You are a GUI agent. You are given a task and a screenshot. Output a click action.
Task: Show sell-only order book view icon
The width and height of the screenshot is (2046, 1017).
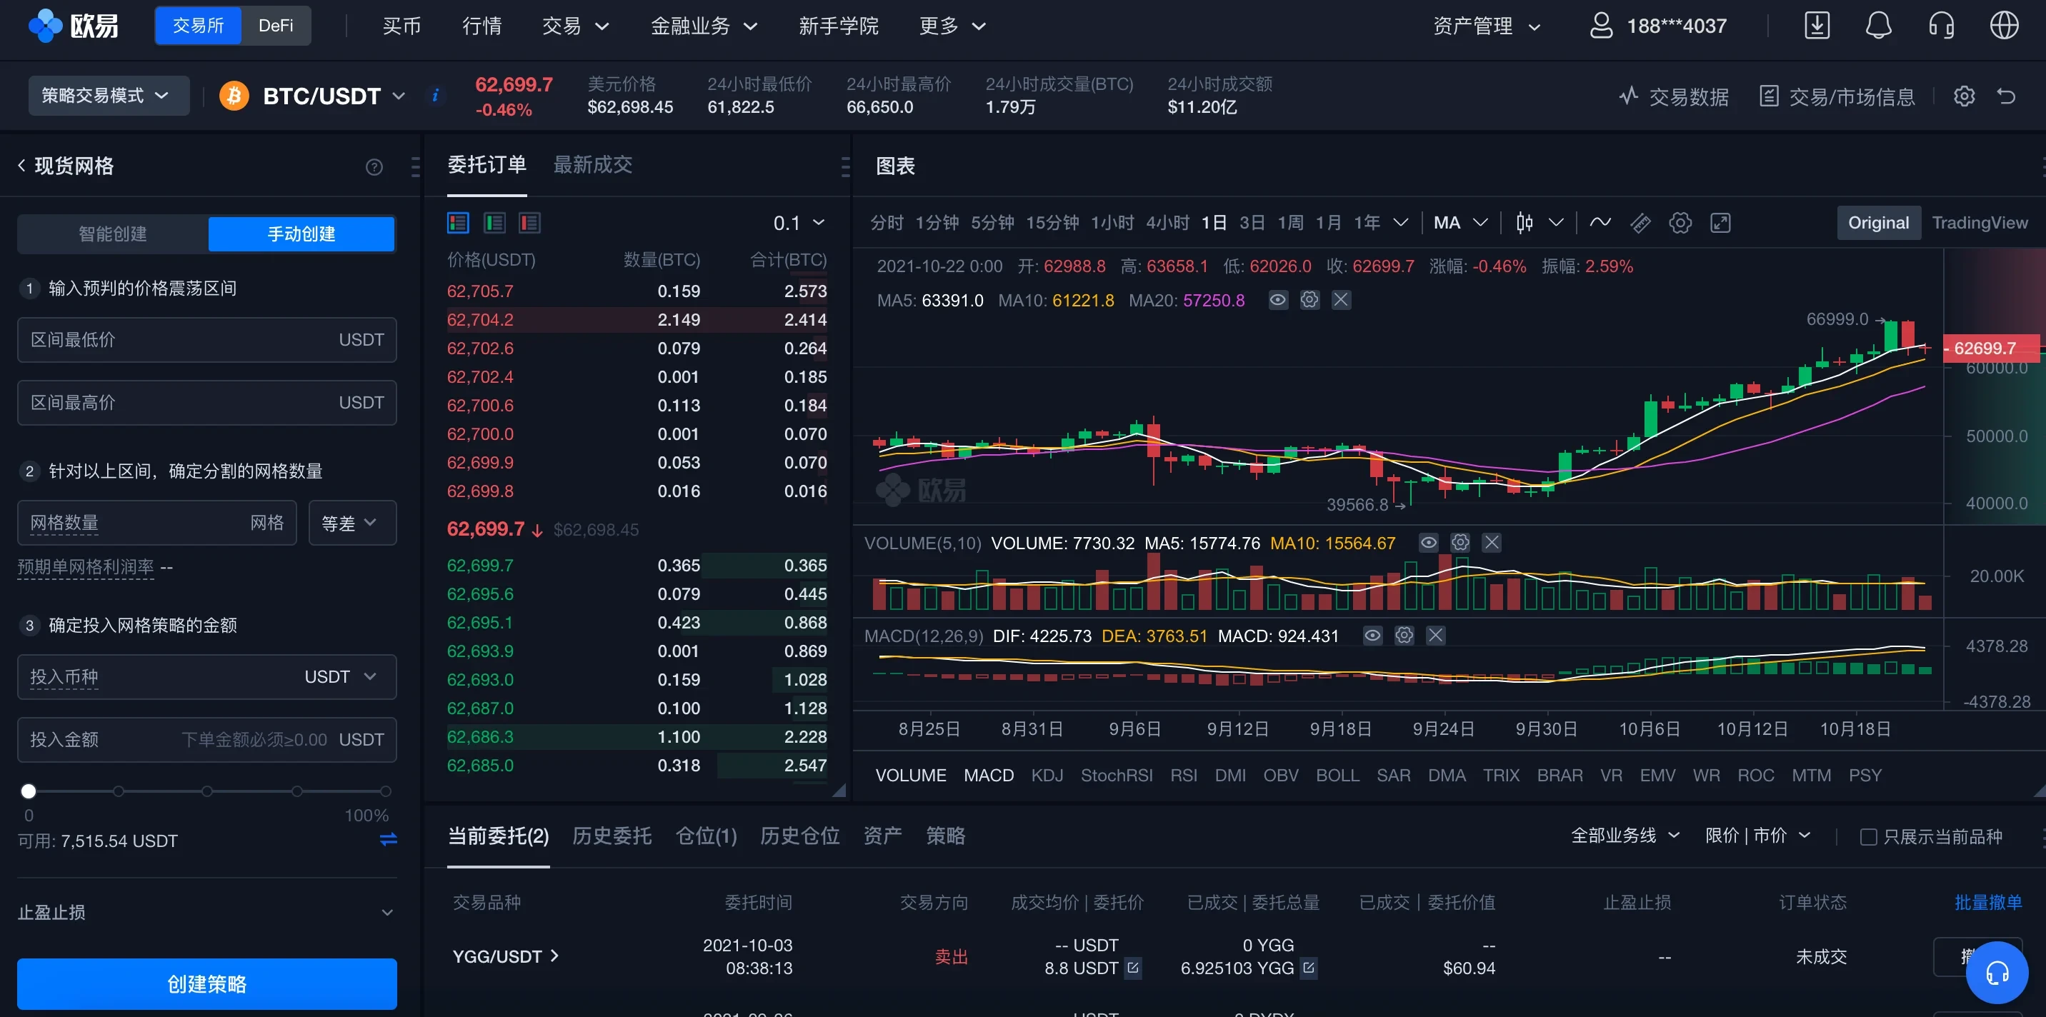click(x=529, y=223)
